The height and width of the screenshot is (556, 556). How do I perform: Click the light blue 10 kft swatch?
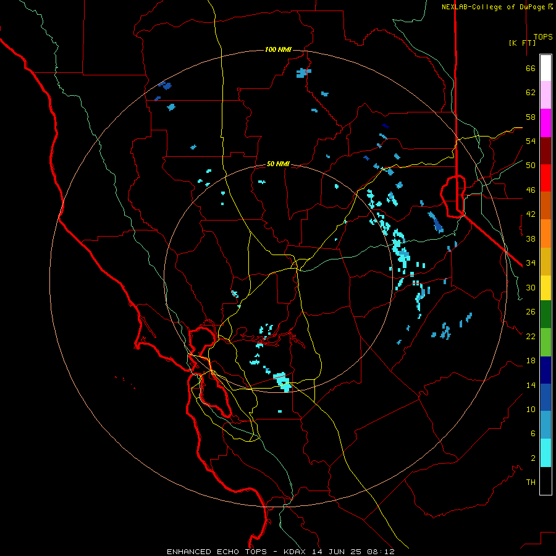(x=545, y=425)
